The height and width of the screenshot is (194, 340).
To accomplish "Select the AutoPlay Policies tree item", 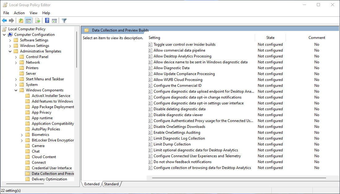I will pos(46,129).
